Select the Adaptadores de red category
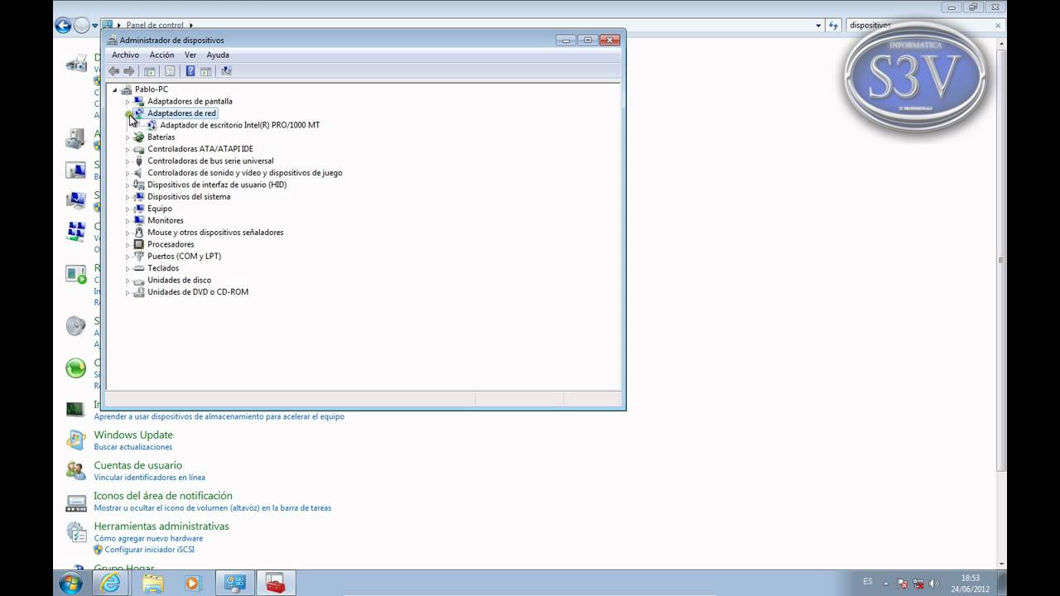1060x596 pixels. click(x=181, y=113)
